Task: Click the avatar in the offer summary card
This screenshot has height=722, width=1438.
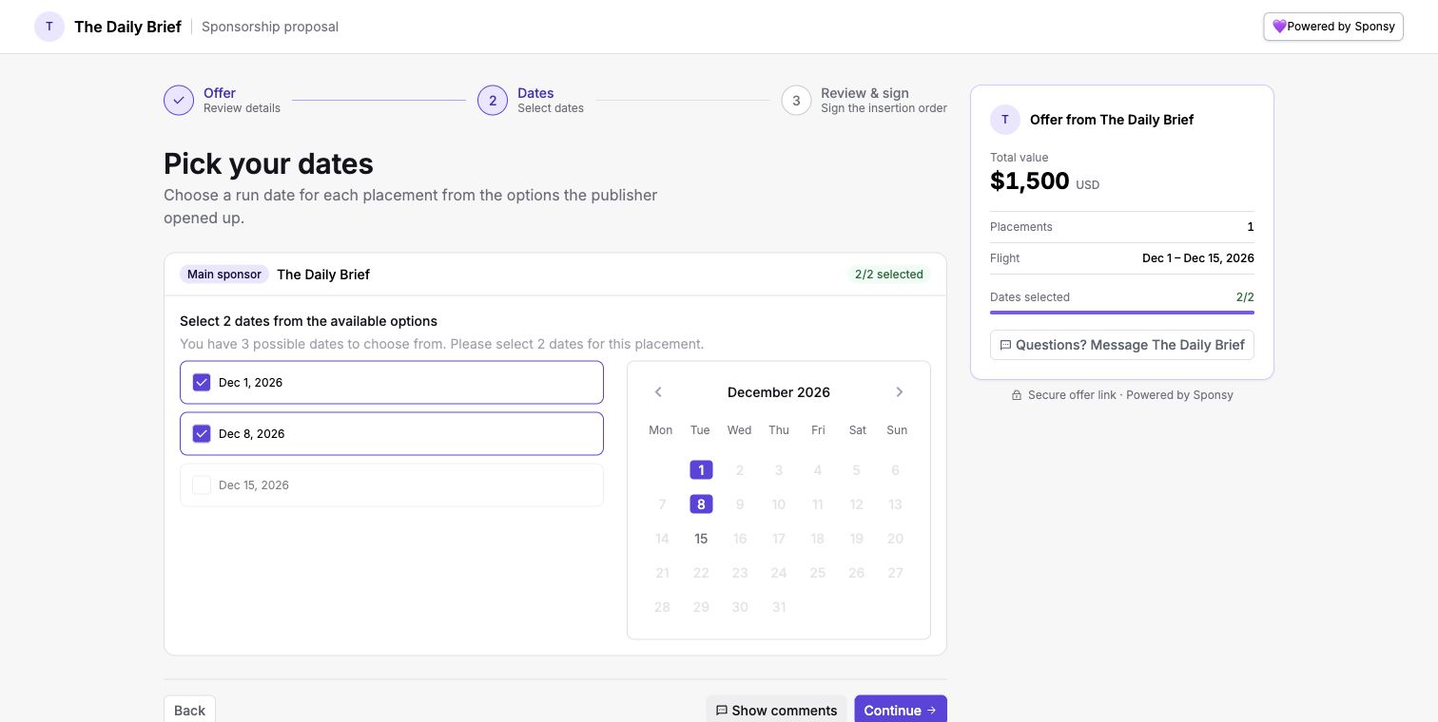Action: tap(1005, 120)
